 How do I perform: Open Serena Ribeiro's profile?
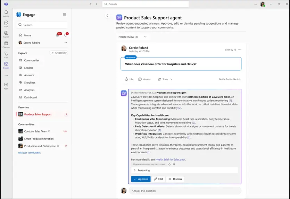(32, 43)
